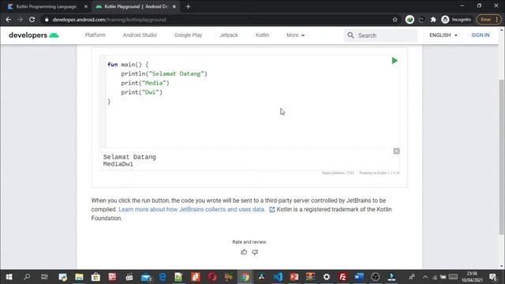Open the Google Play menu item
The image size is (505, 284).
click(188, 35)
